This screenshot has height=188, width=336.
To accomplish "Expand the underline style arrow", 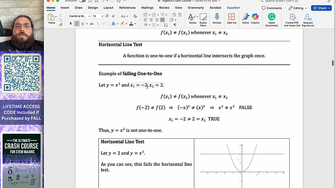I will point(87,23).
